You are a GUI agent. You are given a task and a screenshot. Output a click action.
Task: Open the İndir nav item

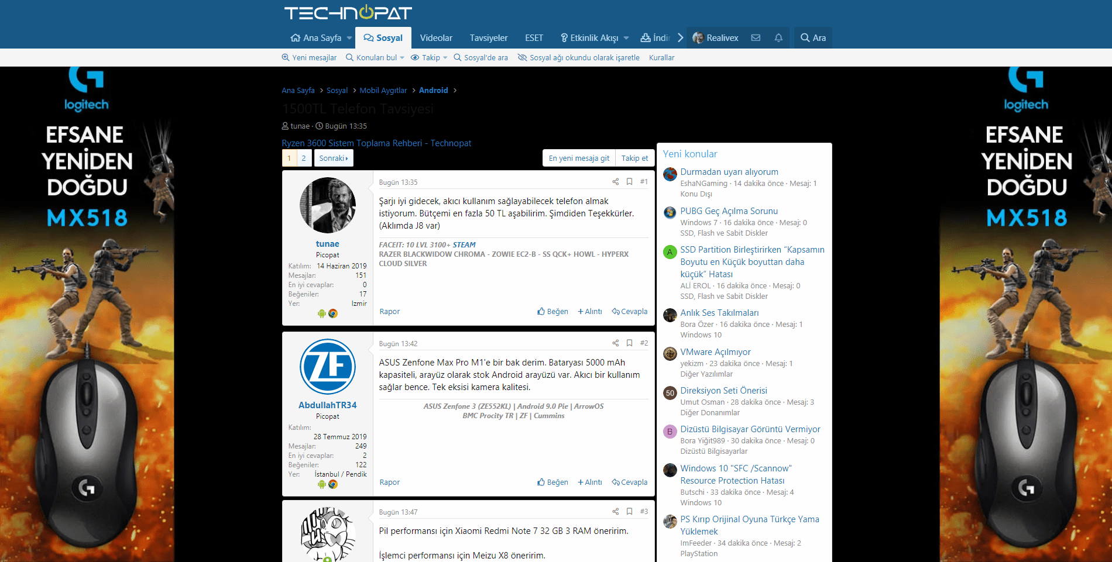tap(655, 38)
